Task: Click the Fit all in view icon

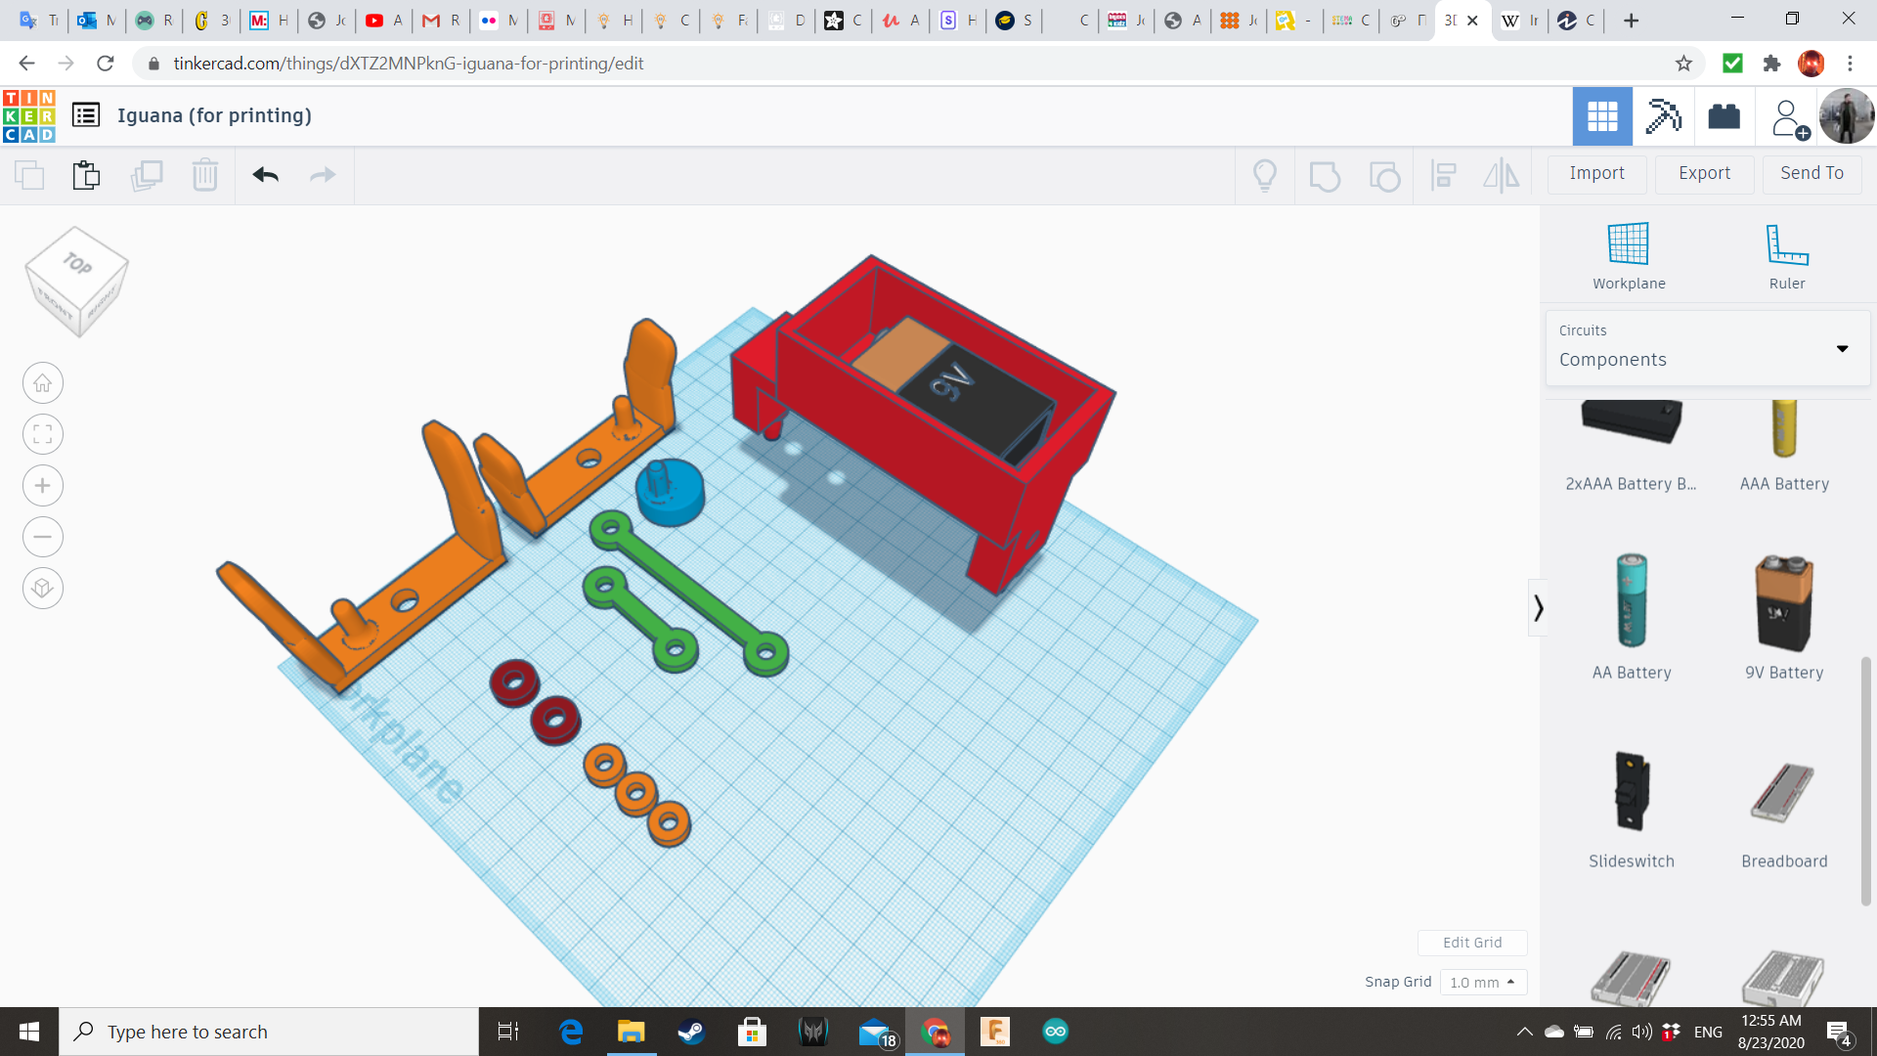Action: tap(43, 434)
